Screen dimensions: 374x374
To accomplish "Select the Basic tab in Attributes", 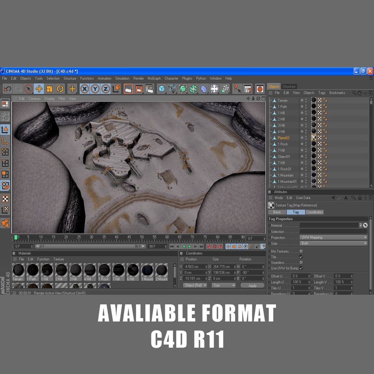I will pos(277,212).
